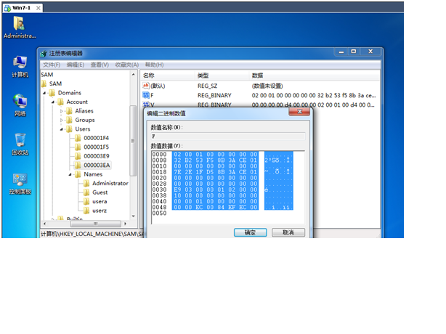Collapse the Users tree node
Screen dimensions: 446x334
(x=62, y=129)
